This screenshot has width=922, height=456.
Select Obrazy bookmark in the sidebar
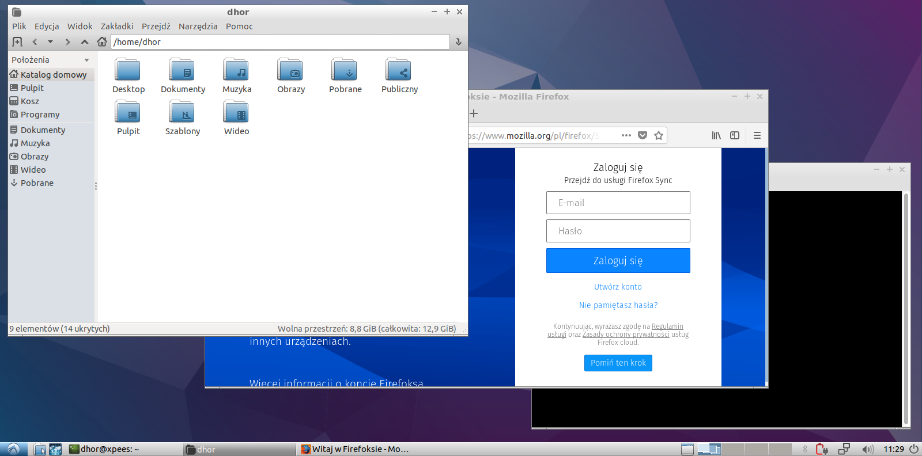pyautogui.click(x=51, y=157)
